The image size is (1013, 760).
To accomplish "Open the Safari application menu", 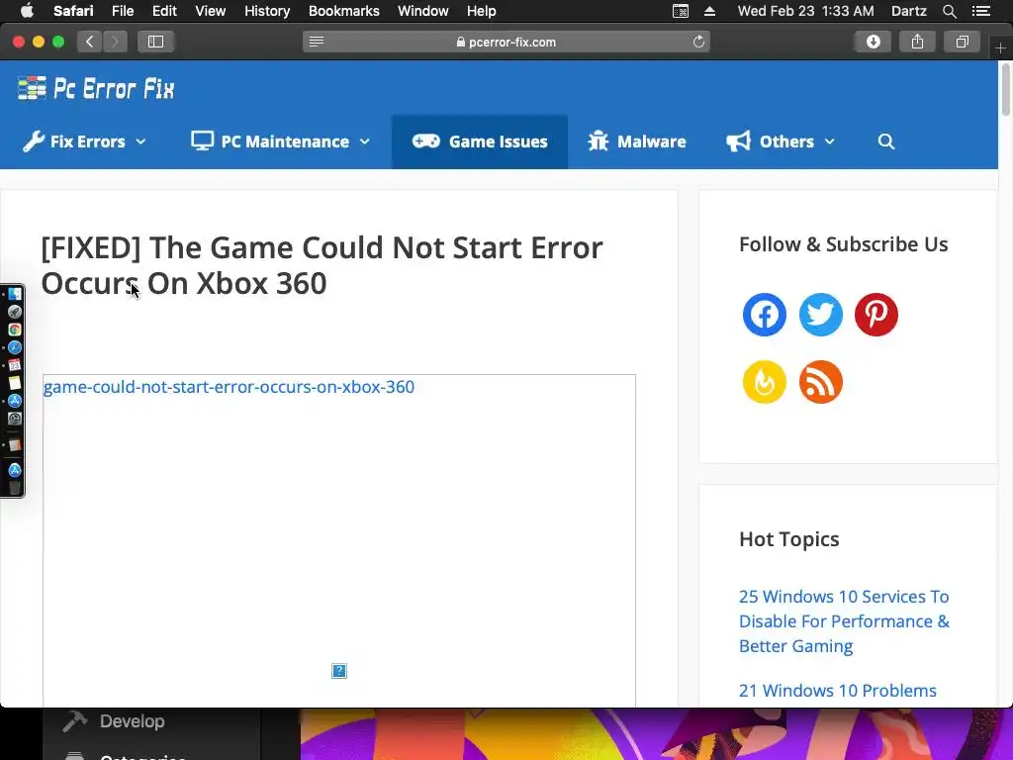I will pyautogui.click(x=73, y=11).
